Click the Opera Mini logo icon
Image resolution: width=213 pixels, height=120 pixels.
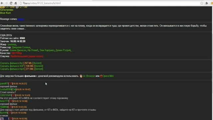tap(101, 76)
